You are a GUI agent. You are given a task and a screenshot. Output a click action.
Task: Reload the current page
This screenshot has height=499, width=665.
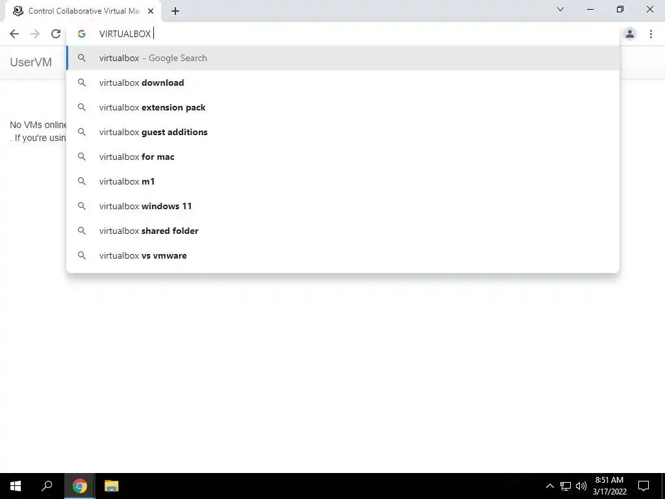(x=56, y=34)
